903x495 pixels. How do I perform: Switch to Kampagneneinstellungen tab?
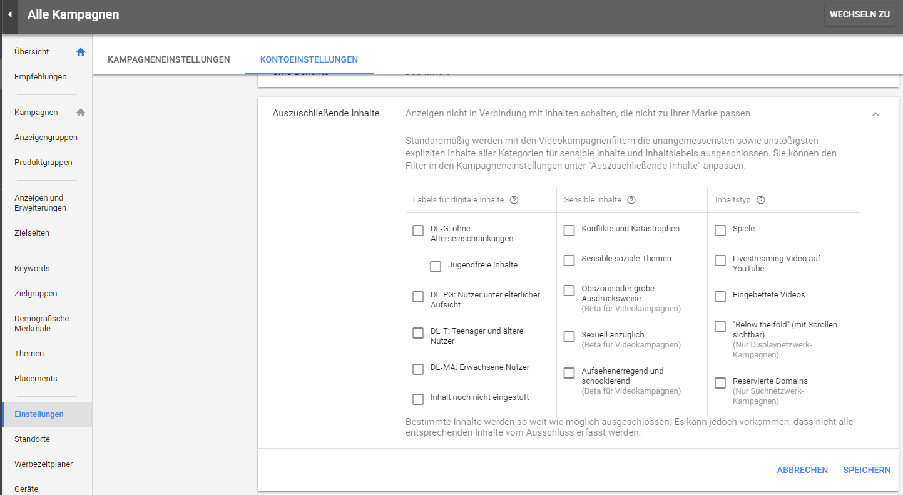[169, 60]
